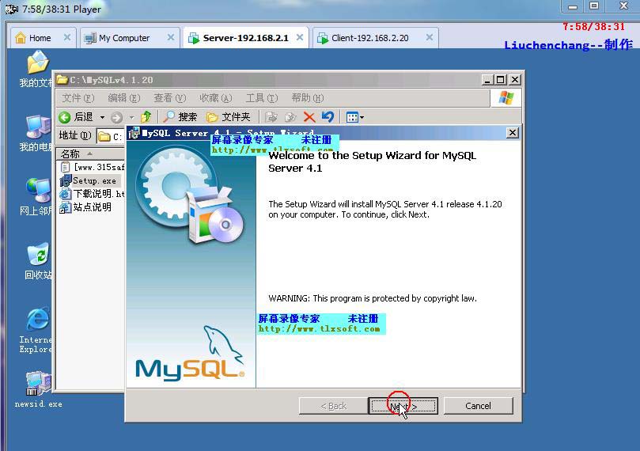Click the blue Undo arrow icon
Screen dimensions: 640x451
328,117
